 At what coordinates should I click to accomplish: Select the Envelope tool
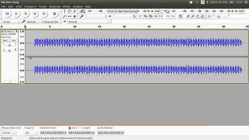69,11
